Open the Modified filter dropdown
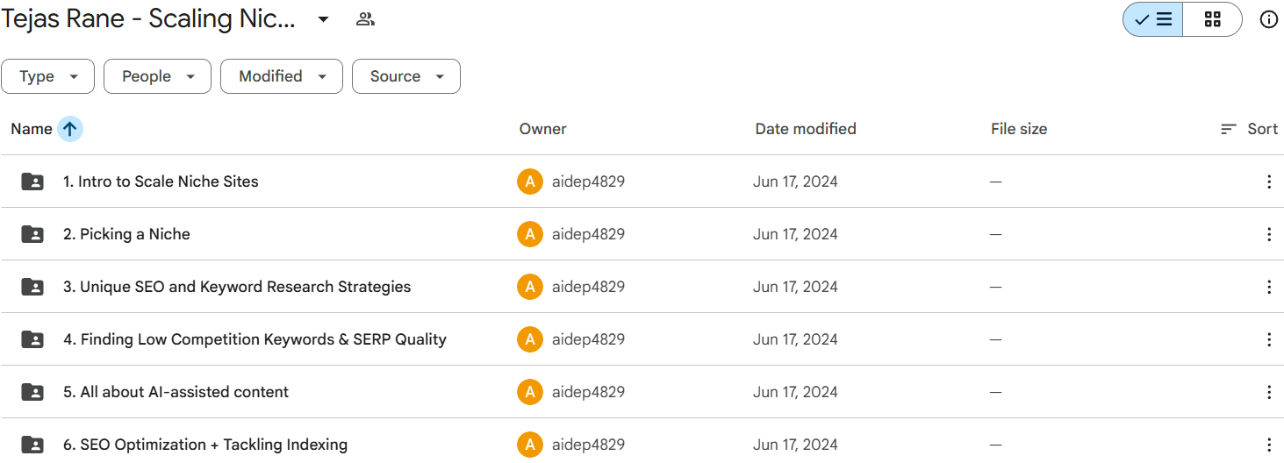Image resolution: width=1284 pixels, height=463 pixels. tap(281, 76)
